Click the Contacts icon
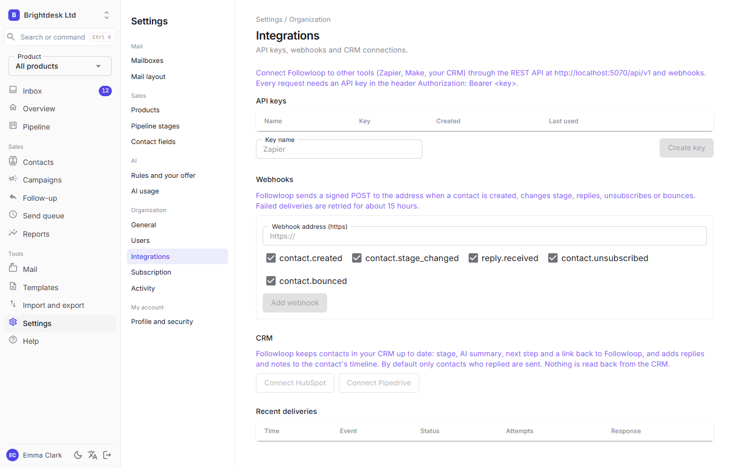 13,161
